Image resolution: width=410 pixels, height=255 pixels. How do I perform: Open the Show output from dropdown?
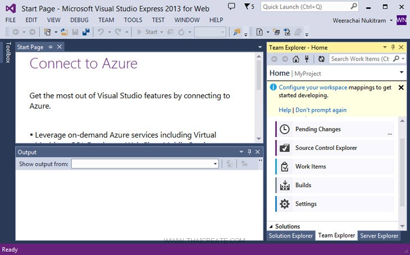coord(215,164)
